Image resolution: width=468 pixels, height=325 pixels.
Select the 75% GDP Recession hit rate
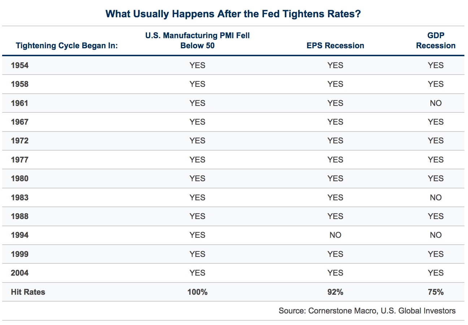point(435,292)
